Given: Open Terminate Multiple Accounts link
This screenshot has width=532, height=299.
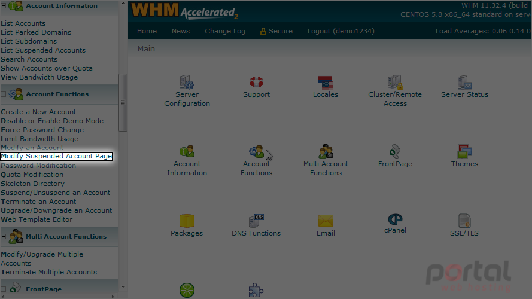Looking at the screenshot, I should click(x=49, y=272).
